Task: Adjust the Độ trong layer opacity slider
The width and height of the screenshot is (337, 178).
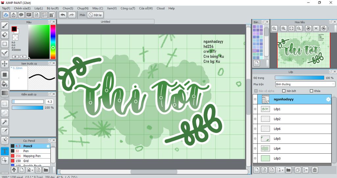Action: click(299, 78)
